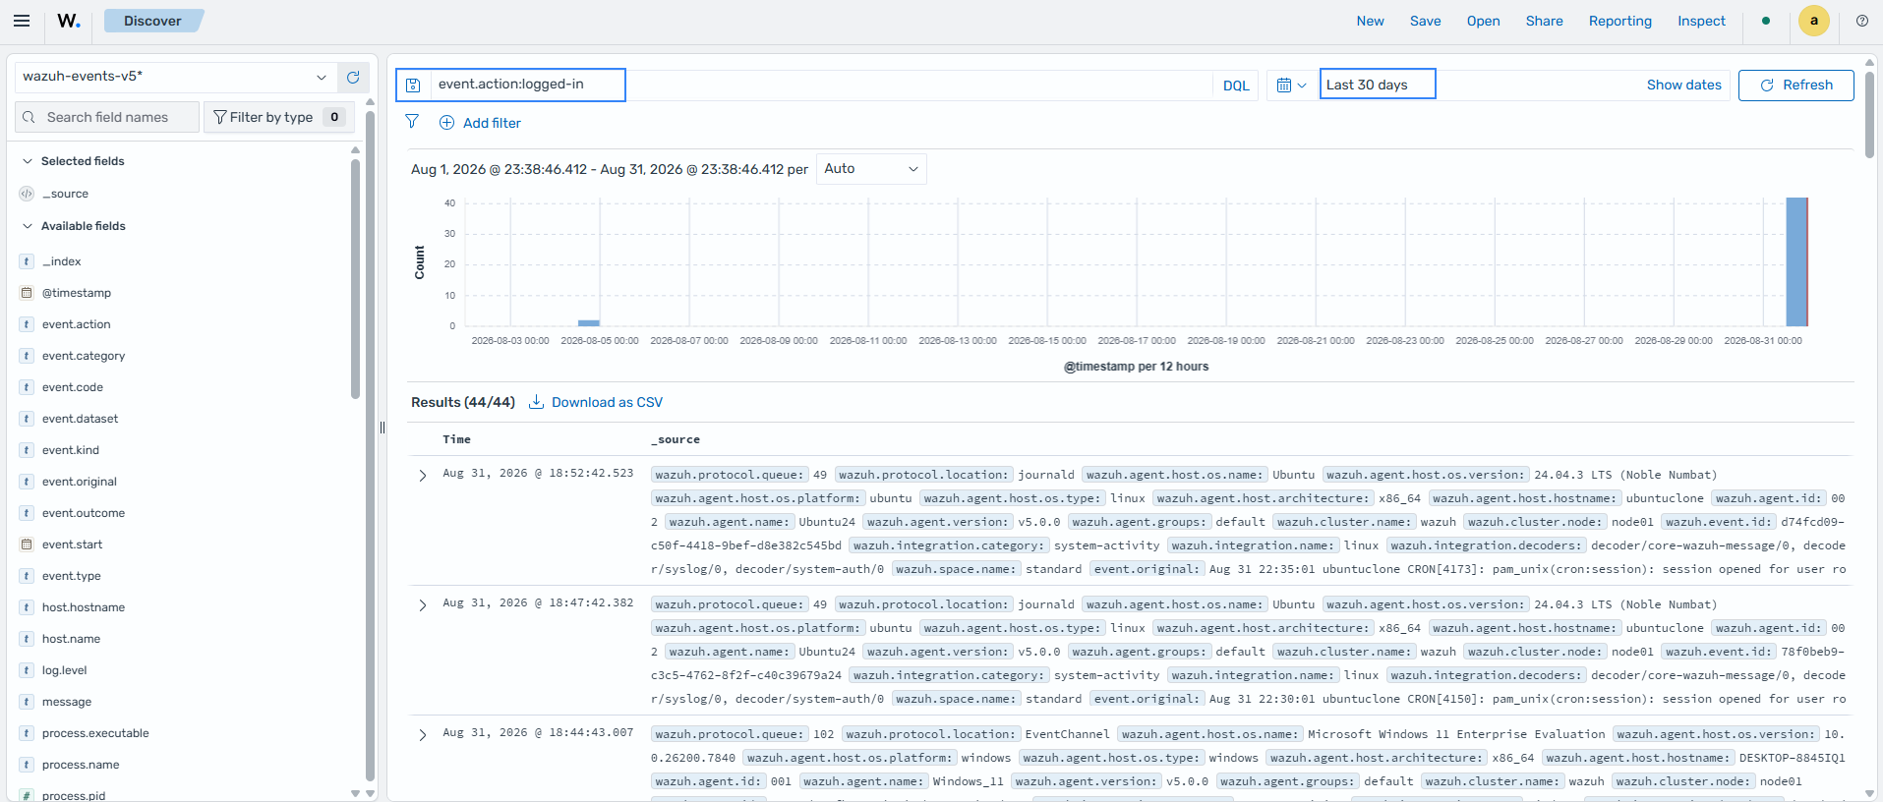
Task: Open the Auto interval dropdown
Action: click(871, 169)
